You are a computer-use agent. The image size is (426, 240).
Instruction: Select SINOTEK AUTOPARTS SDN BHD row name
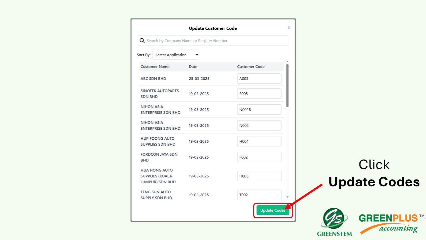pyautogui.click(x=159, y=94)
